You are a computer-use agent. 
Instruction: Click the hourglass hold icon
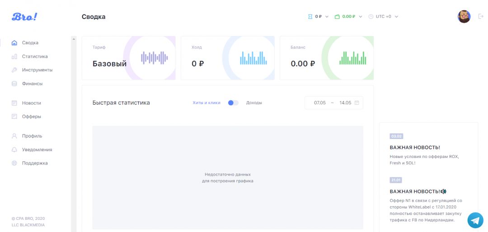tap(310, 17)
